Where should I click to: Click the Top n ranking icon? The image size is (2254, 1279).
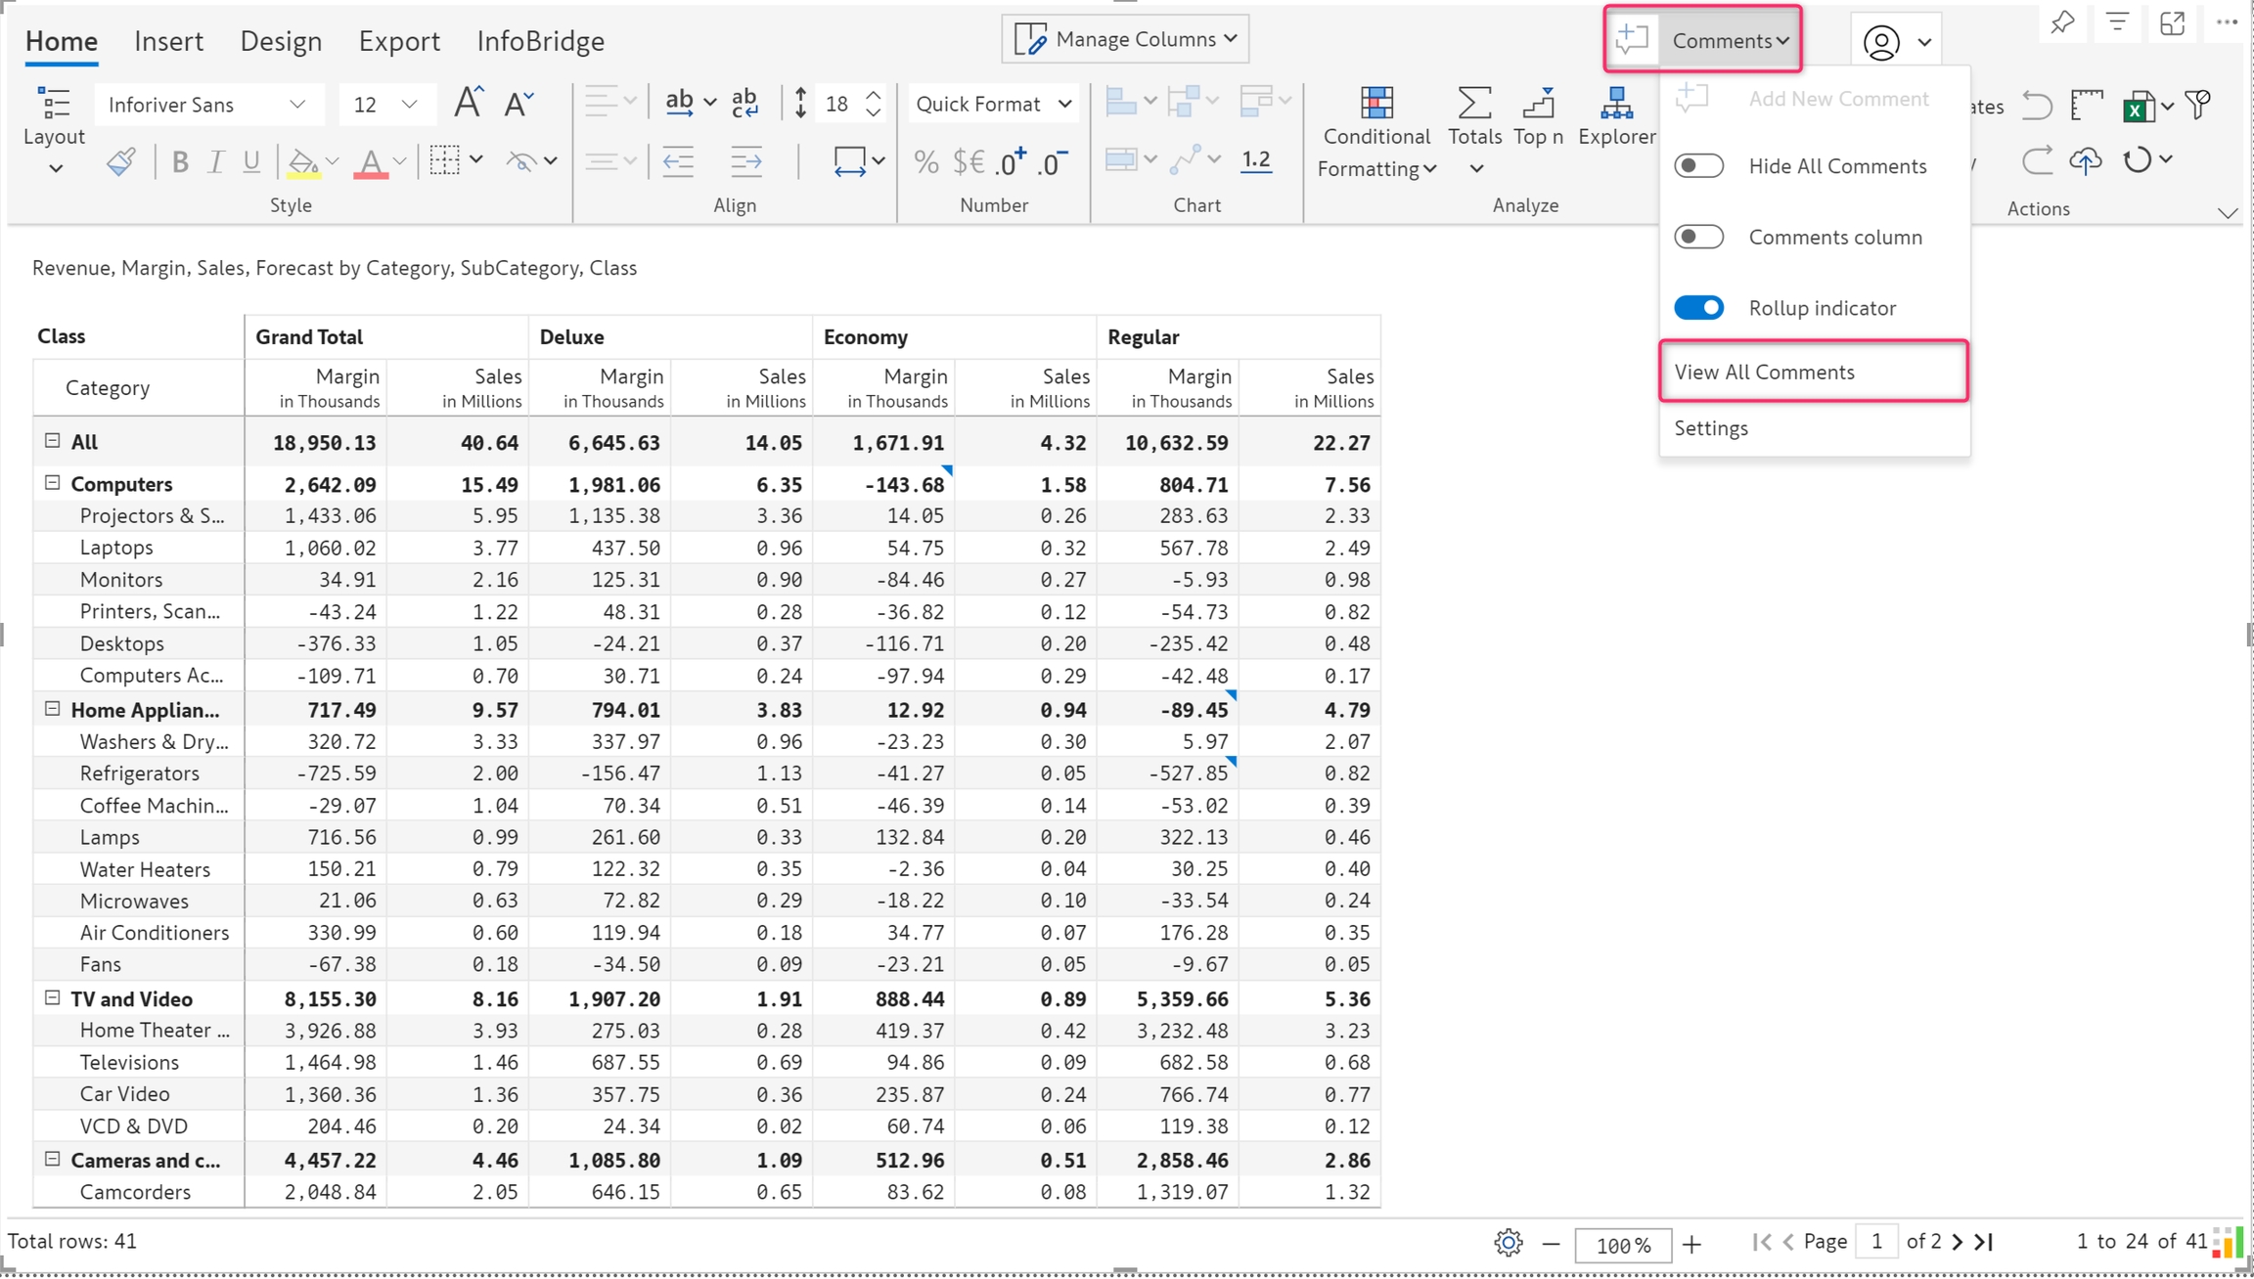tap(1538, 104)
